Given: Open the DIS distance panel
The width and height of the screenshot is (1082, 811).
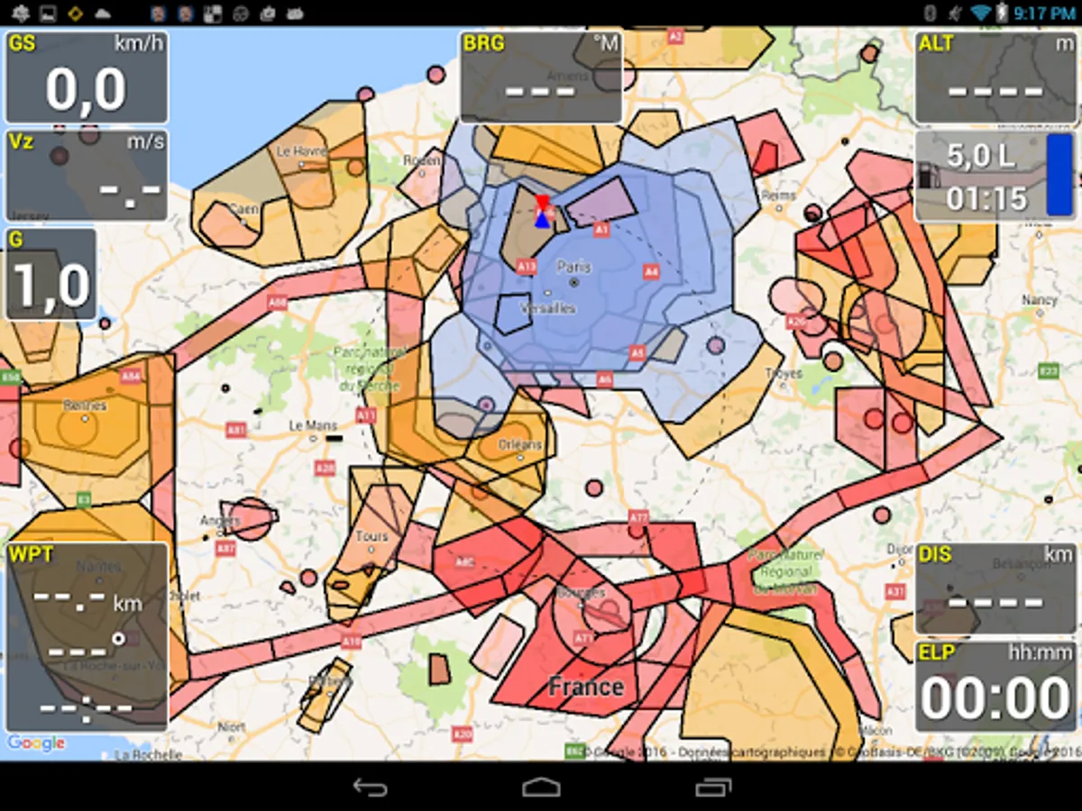Looking at the screenshot, I should tap(995, 588).
